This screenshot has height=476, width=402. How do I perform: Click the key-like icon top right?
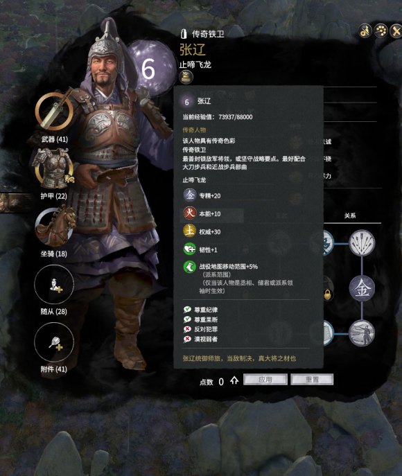(x=365, y=30)
